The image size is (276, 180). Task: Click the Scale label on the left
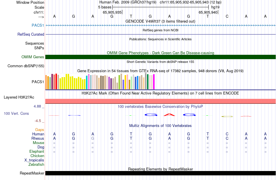pos(39,7)
